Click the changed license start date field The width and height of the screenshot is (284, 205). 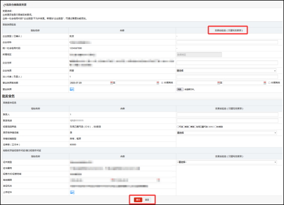tap(197, 83)
